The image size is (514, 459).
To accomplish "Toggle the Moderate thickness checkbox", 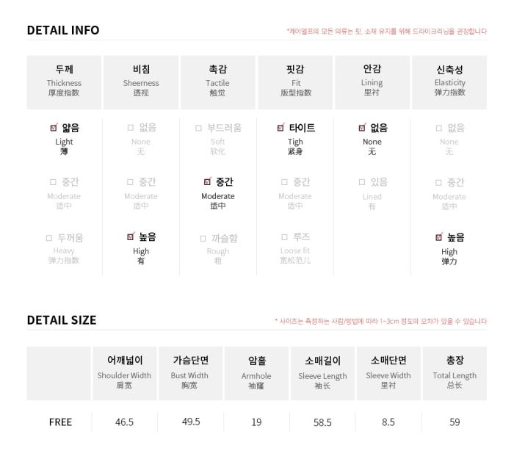I will [x=53, y=181].
